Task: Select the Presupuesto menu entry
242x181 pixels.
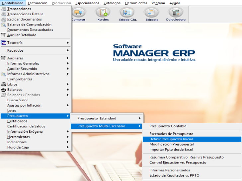Action: tap(36, 116)
